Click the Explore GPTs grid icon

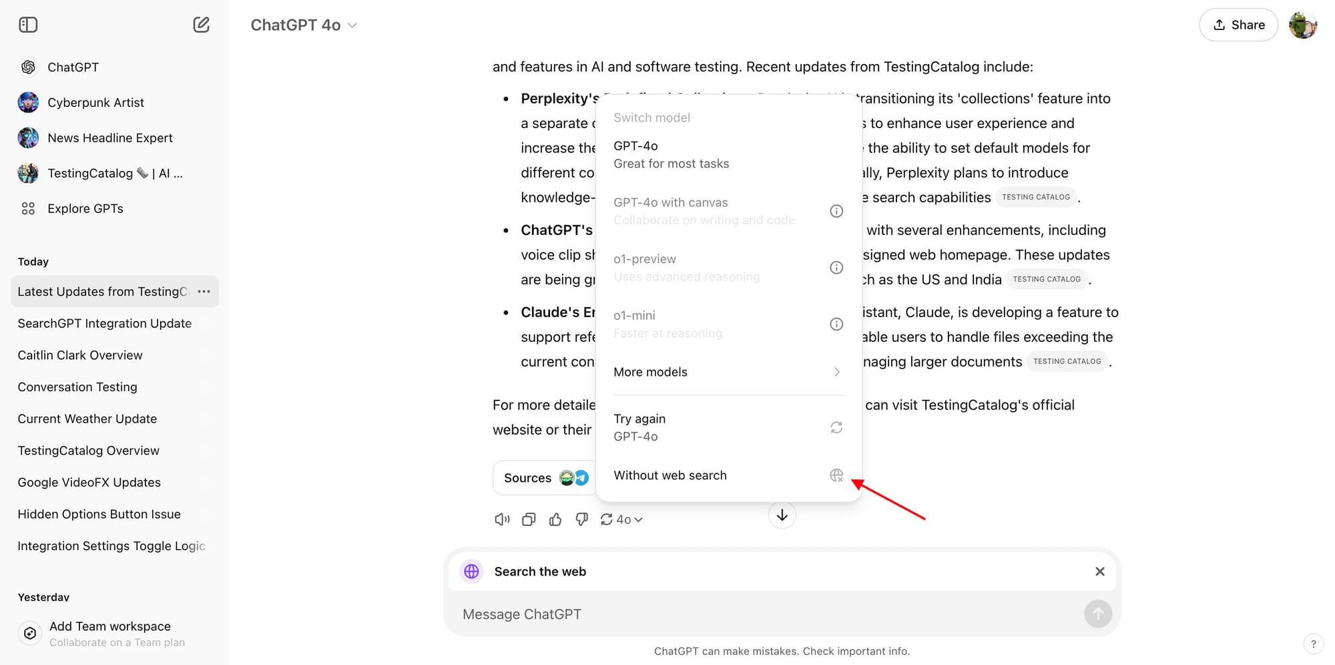(28, 208)
